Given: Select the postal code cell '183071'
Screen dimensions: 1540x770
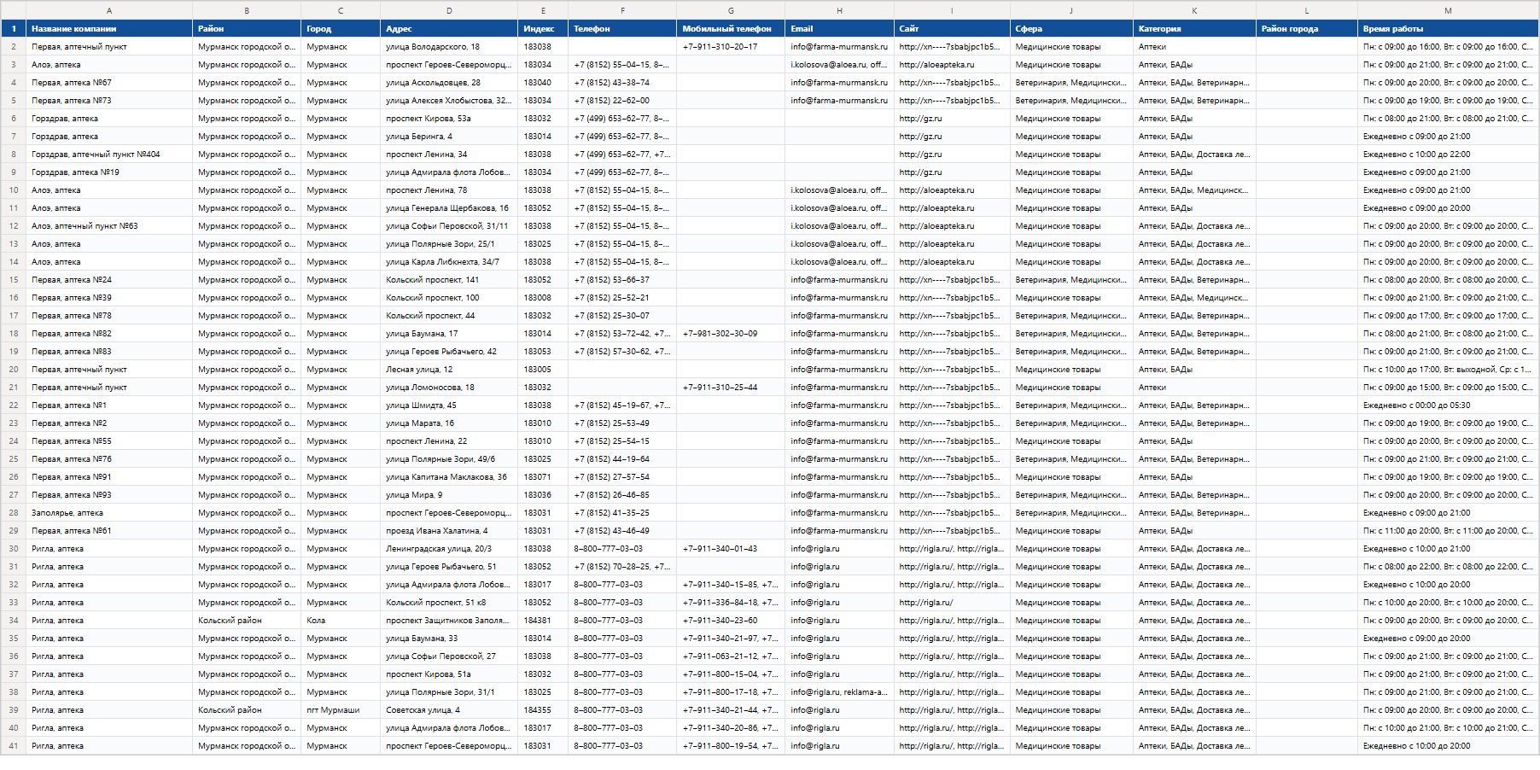Looking at the screenshot, I should coord(543,477).
